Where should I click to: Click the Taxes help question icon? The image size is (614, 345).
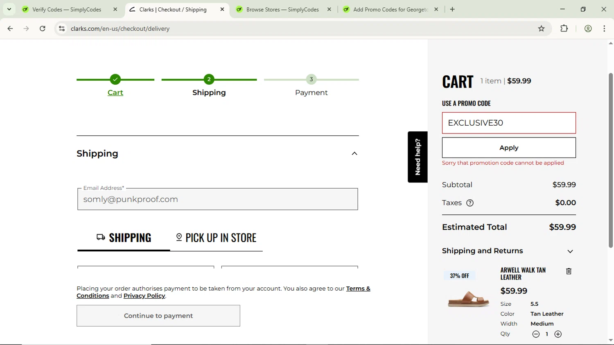470,203
